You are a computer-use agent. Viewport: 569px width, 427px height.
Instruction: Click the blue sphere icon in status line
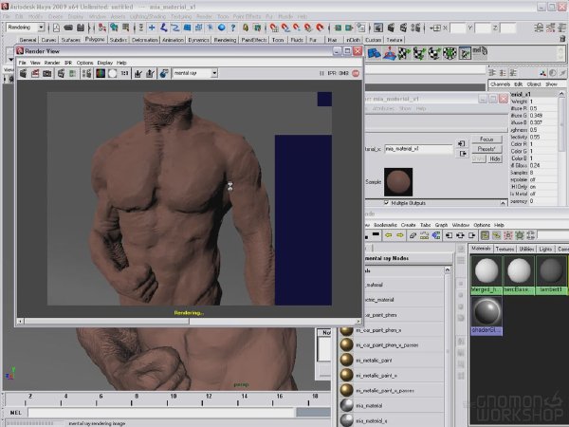click(221, 28)
